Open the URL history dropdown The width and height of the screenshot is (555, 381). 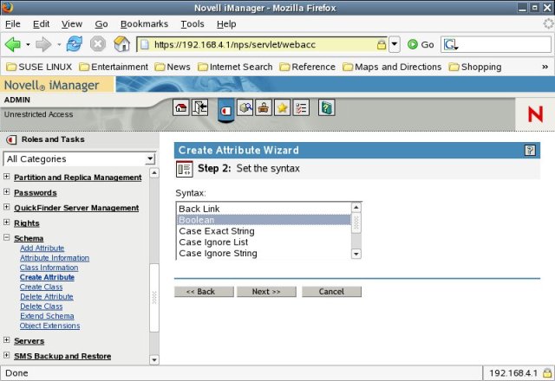(395, 44)
